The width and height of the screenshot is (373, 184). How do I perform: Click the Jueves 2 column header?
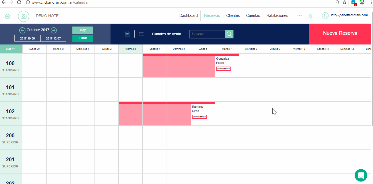click(x=107, y=49)
